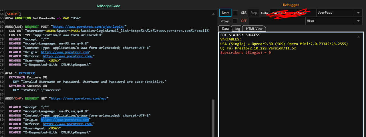Open the Origin URL on line 73

point(65,52)
